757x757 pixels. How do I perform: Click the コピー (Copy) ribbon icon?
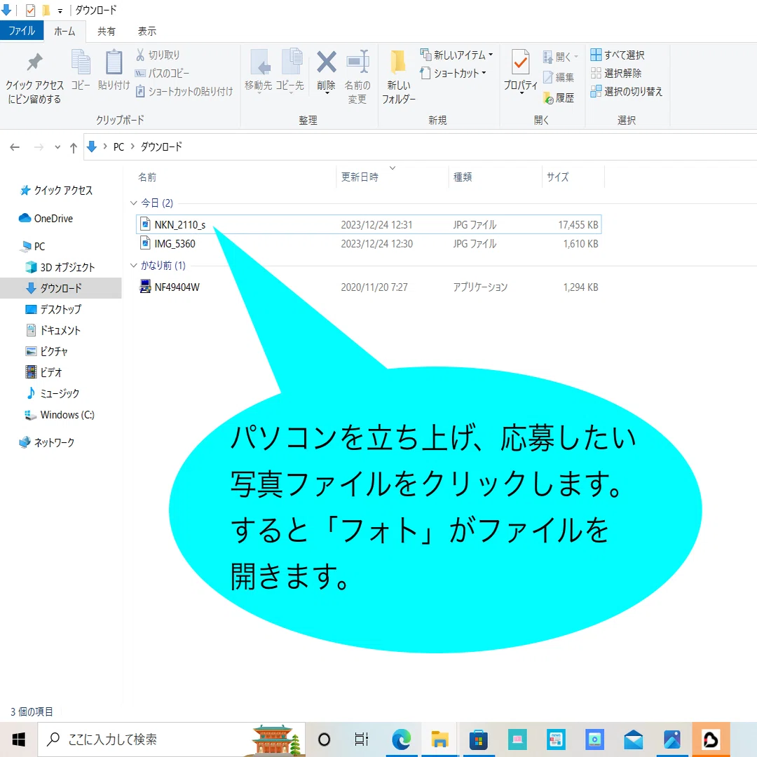click(x=81, y=63)
